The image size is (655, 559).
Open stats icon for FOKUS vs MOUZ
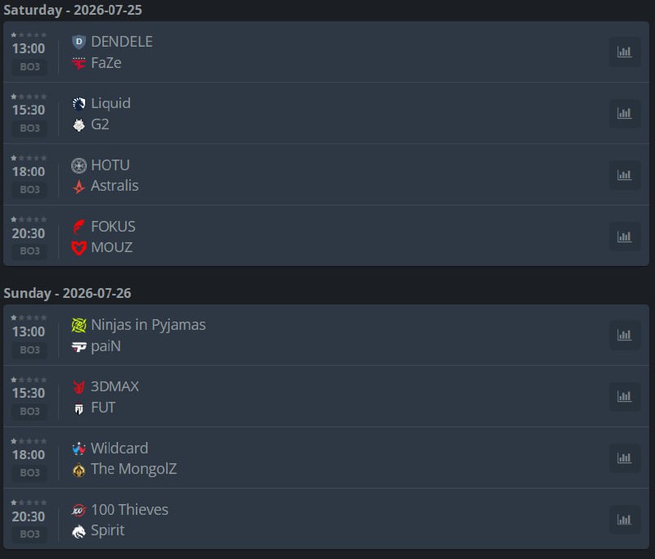pos(625,237)
